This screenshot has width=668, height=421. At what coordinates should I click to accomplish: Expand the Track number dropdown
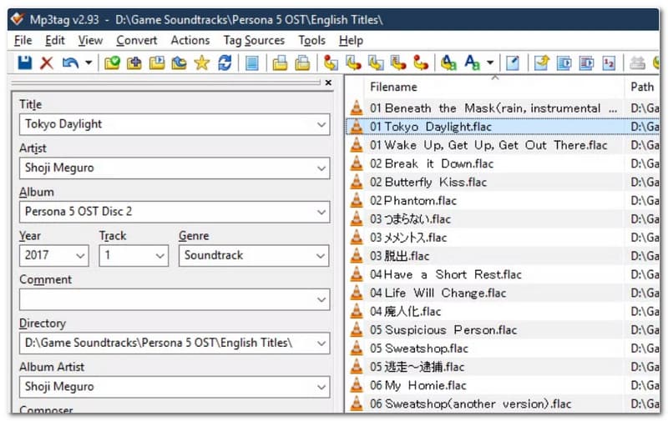159,256
